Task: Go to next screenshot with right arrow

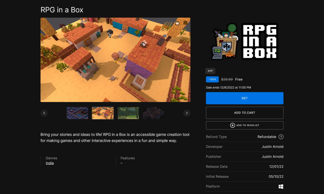Action: [x=187, y=113]
